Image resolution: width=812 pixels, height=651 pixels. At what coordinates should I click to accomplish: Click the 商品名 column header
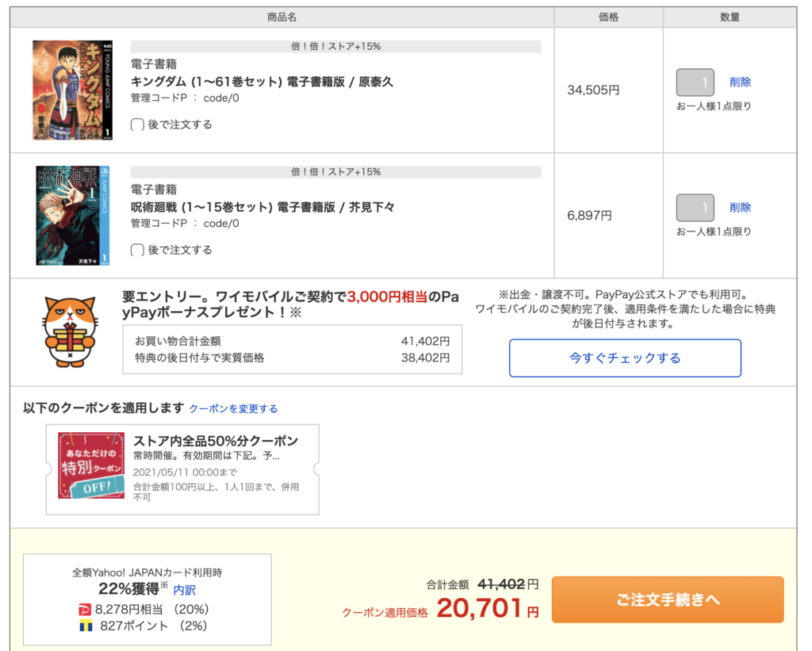click(x=282, y=17)
